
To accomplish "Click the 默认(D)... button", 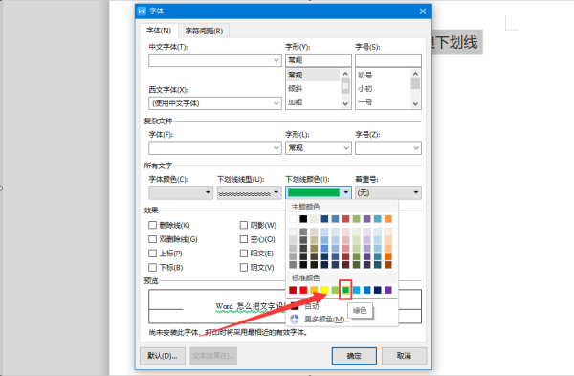I will tap(163, 356).
